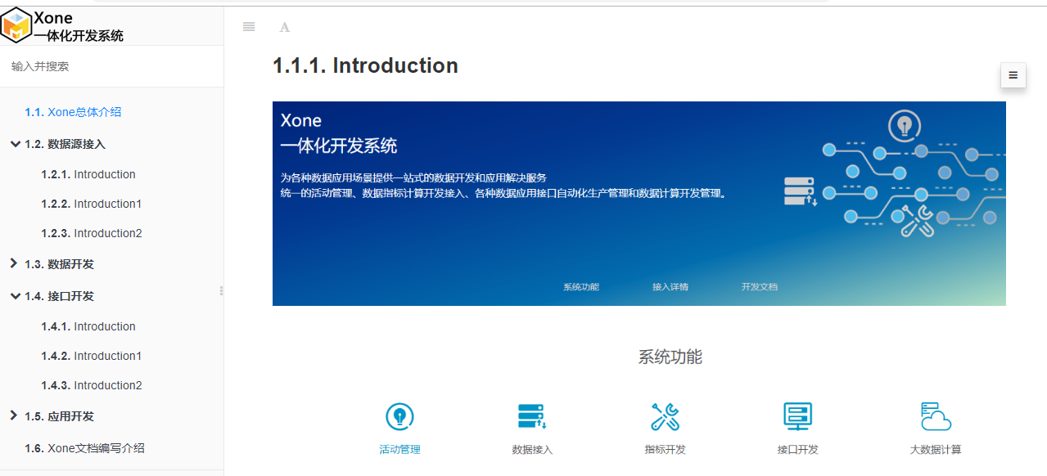Click the 系统功能 banner link
This screenshot has height=476, width=1047.
coord(581,287)
